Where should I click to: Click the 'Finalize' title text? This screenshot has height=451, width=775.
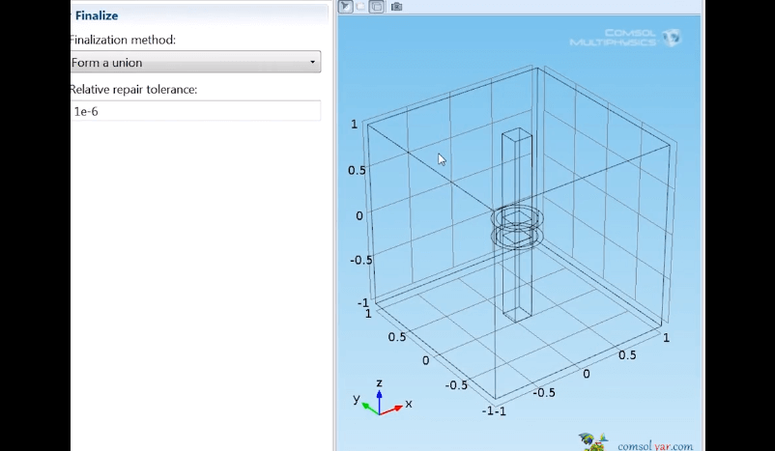[x=97, y=15]
